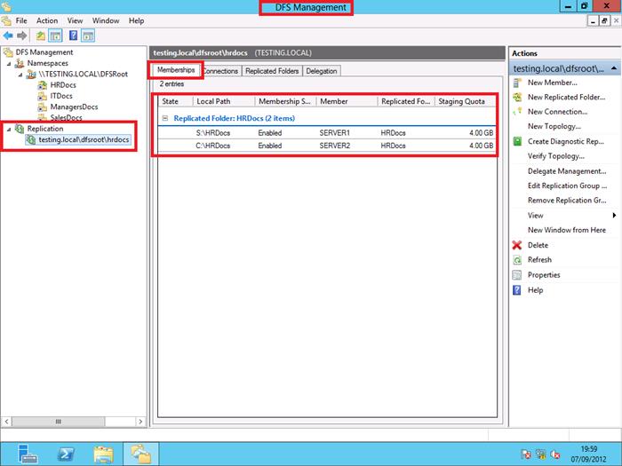Click Delegate Management... action
The width and height of the screenshot is (622, 466).
point(567,171)
